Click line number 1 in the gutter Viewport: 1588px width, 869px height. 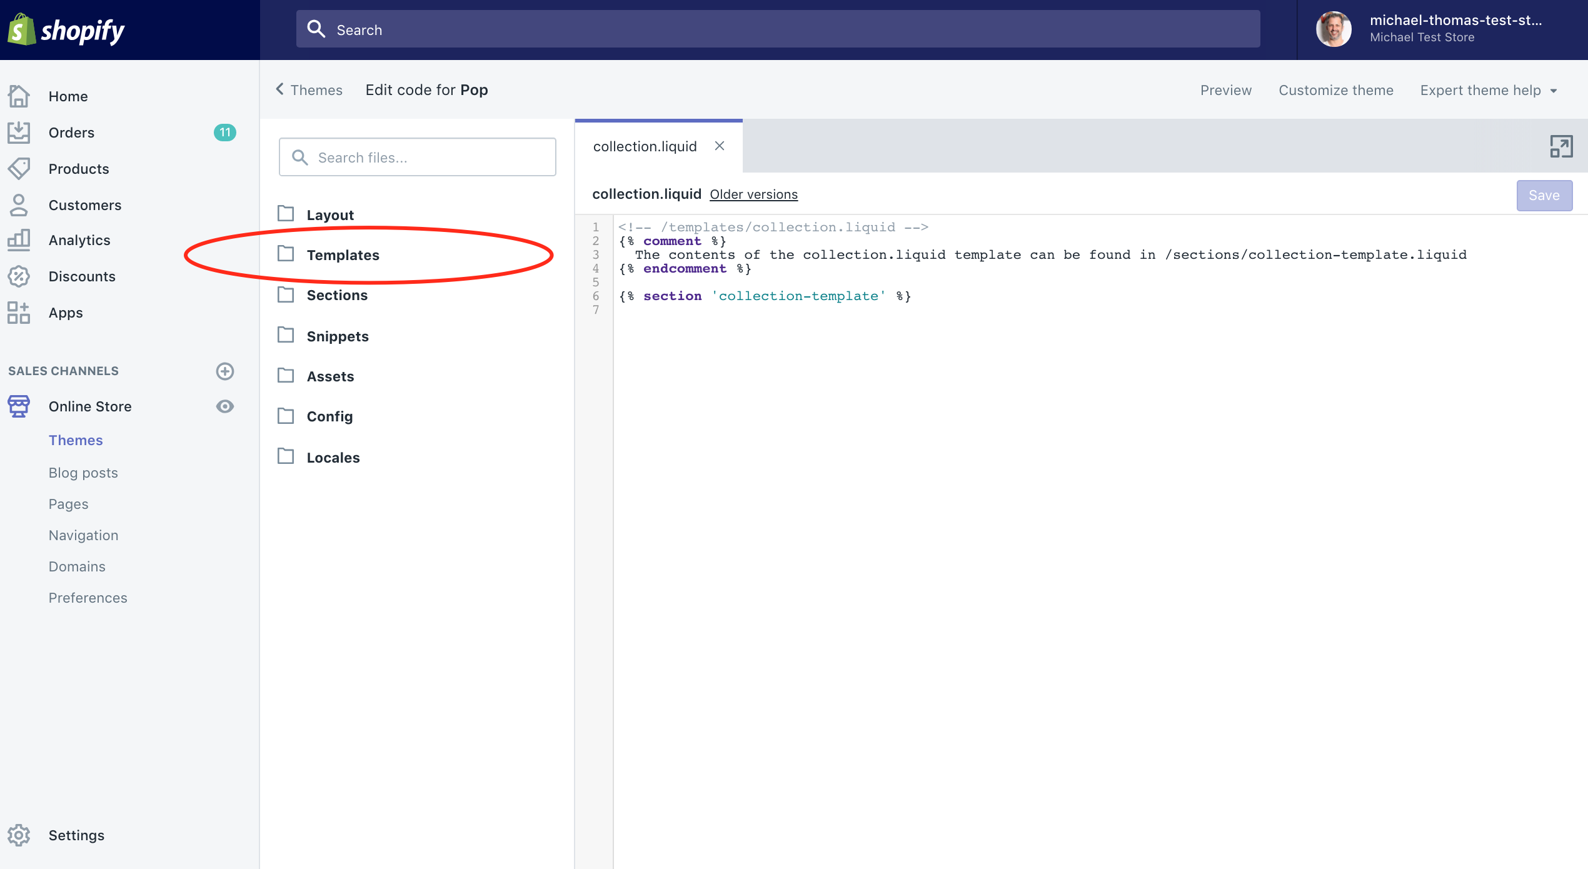coord(596,227)
